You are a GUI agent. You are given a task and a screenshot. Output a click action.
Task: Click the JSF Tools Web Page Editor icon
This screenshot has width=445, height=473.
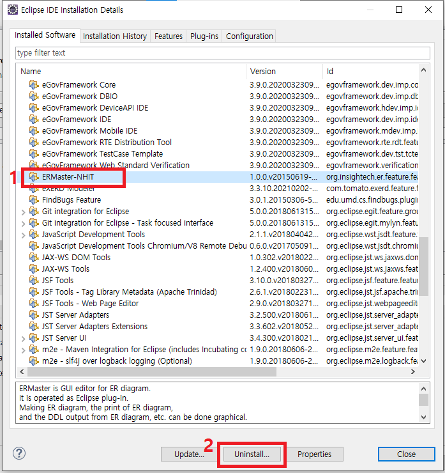pos(34,303)
